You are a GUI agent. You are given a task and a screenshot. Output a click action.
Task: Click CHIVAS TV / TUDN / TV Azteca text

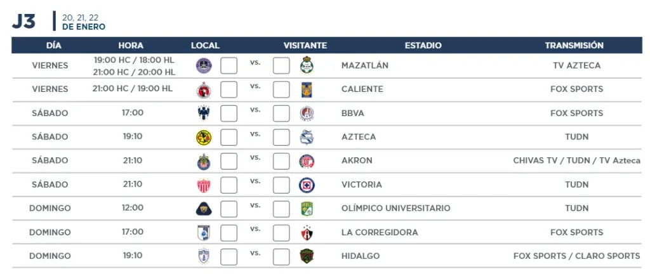576,160
